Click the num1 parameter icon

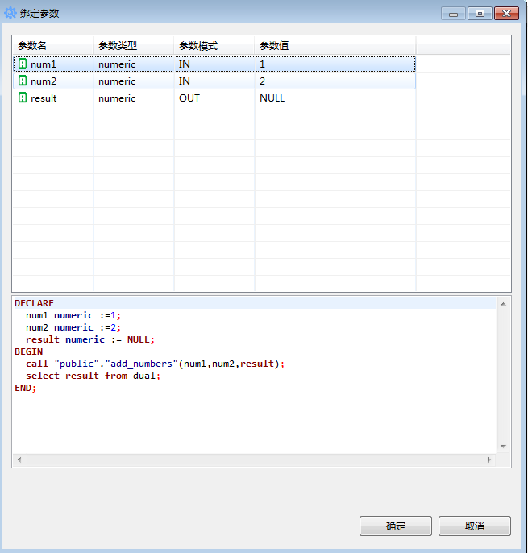click(x=23, y=64)
